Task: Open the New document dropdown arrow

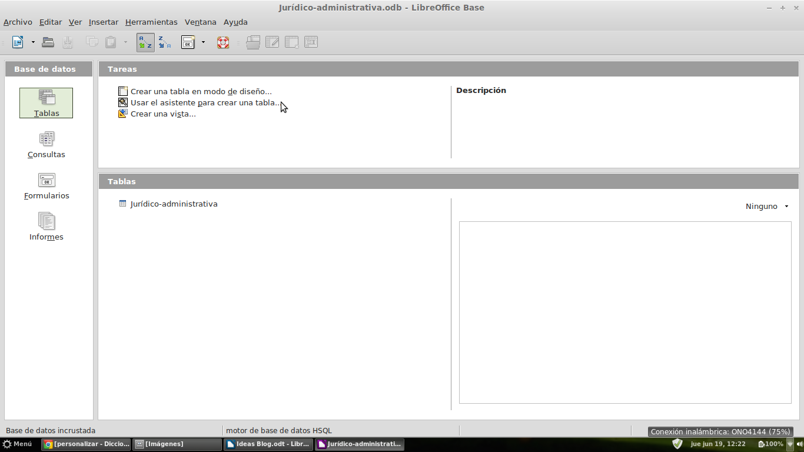Action: click(33, 42)
